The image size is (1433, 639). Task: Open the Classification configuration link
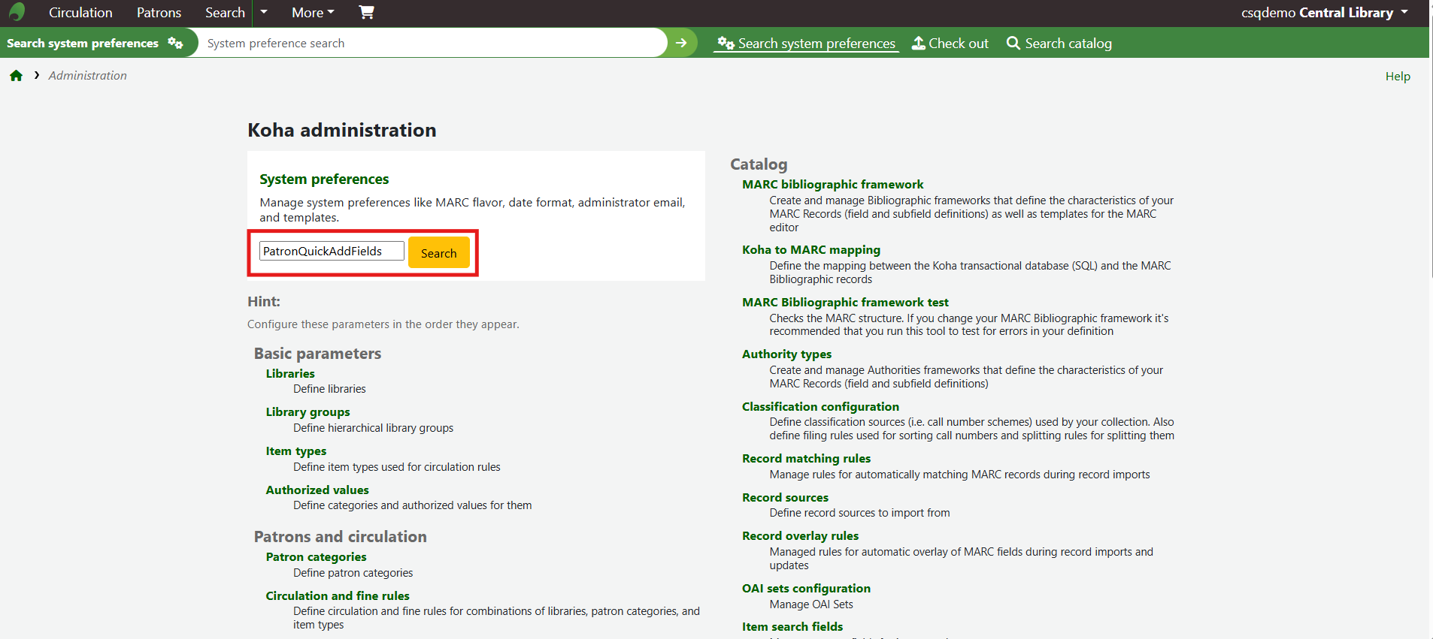(820, 406)
